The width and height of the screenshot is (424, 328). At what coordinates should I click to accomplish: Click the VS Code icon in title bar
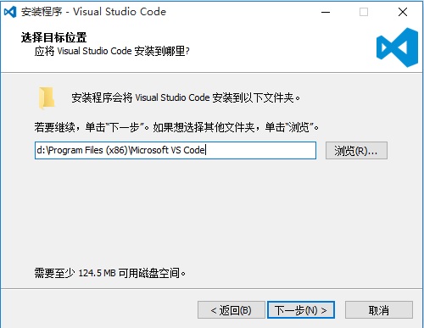point(10,12)
